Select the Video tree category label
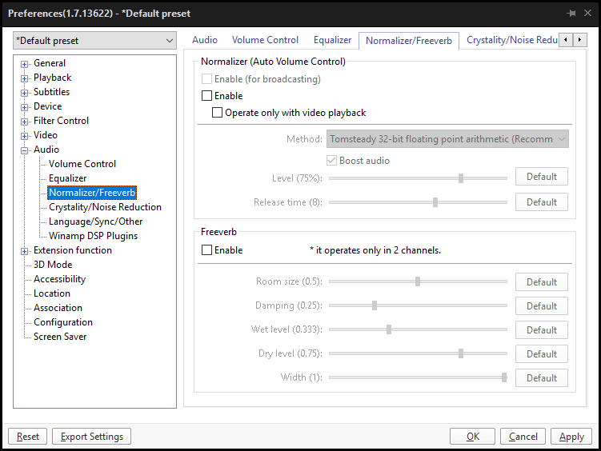The width and height of the screenshot is (601, 451). pyautogui.click(x=46, y=135)
